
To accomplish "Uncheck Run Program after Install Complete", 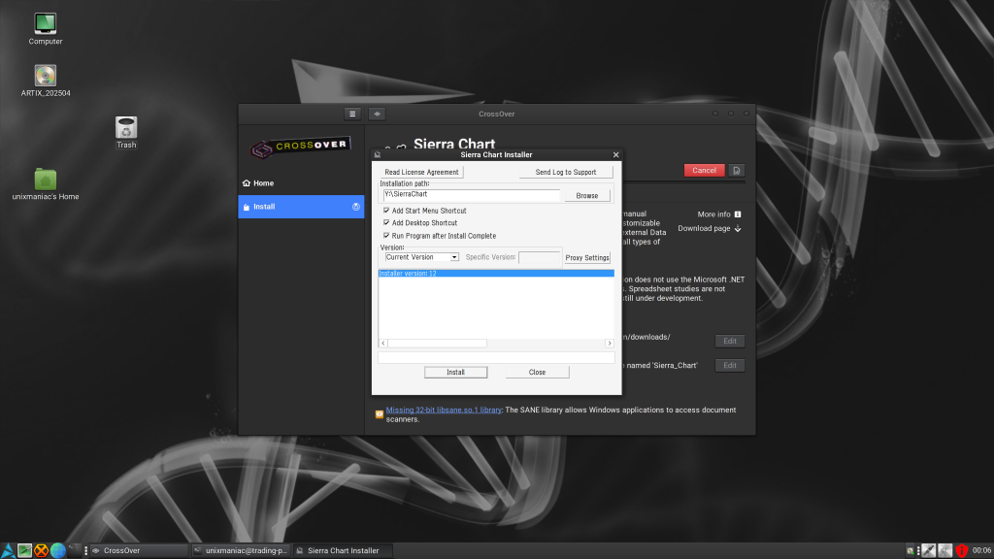I will click(x=385, y=236).
